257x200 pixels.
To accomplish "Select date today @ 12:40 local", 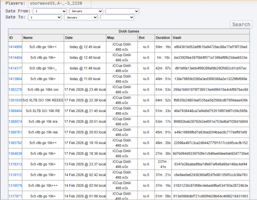I will pyautogui.click(x=85, y=57).
